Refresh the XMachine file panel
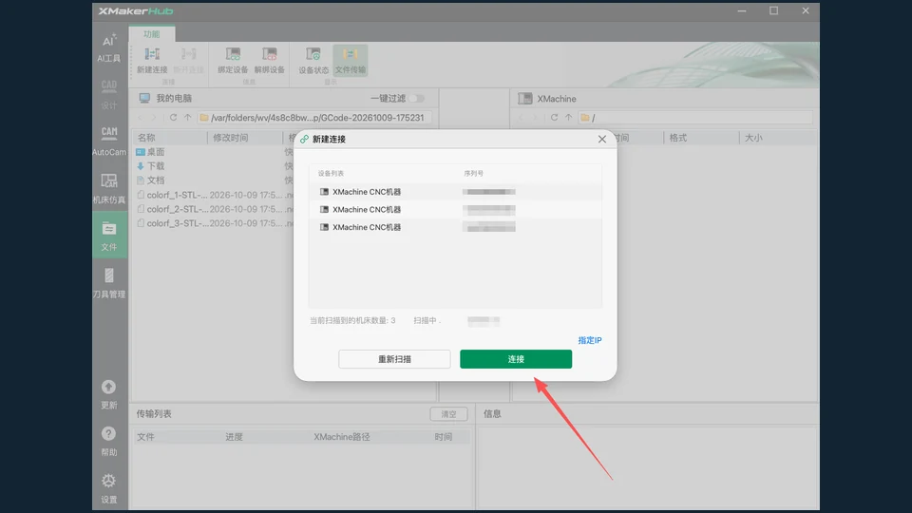Image resolution: width=912 pixels, height=513 pixels. 554,118
